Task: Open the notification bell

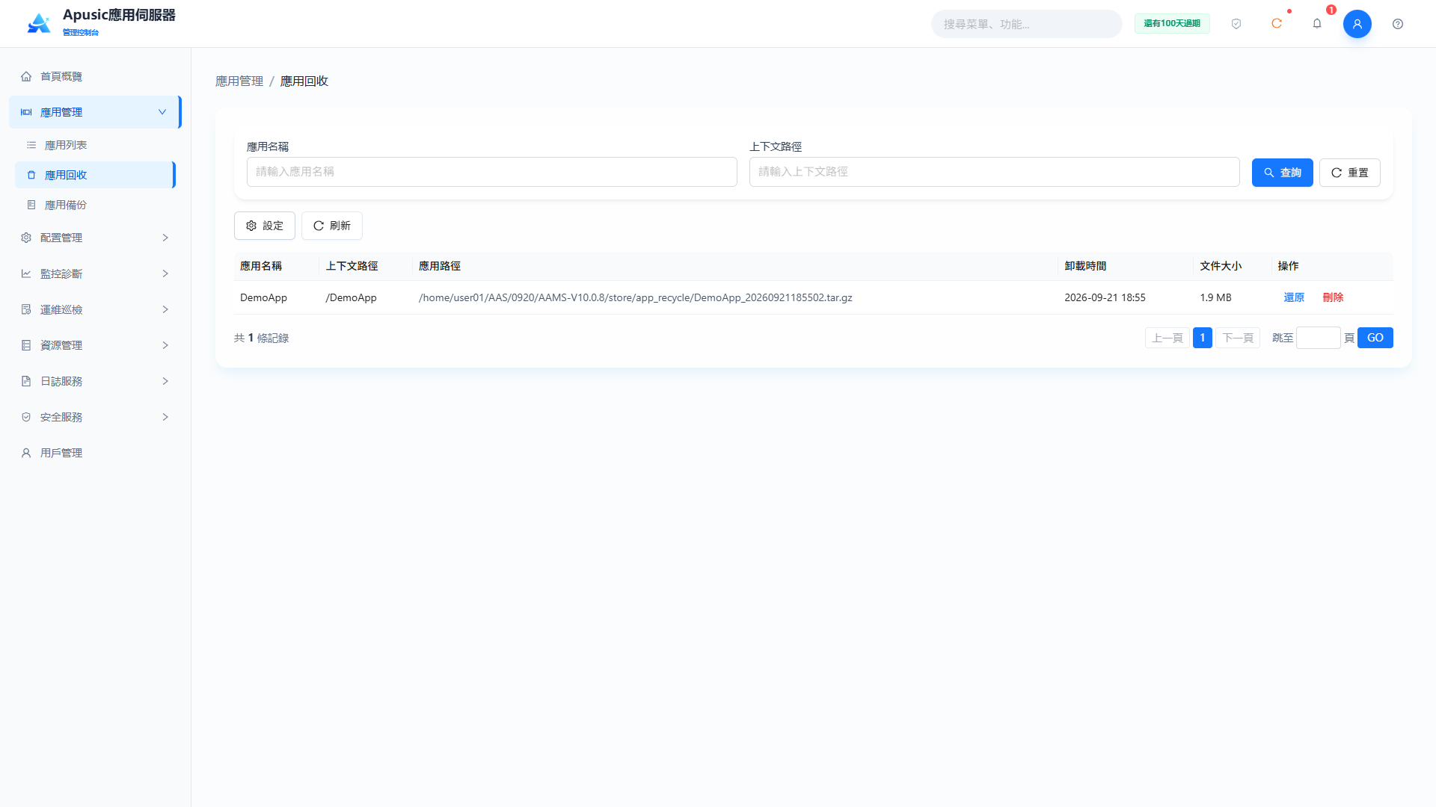Action: click(x=1317, y=24)
